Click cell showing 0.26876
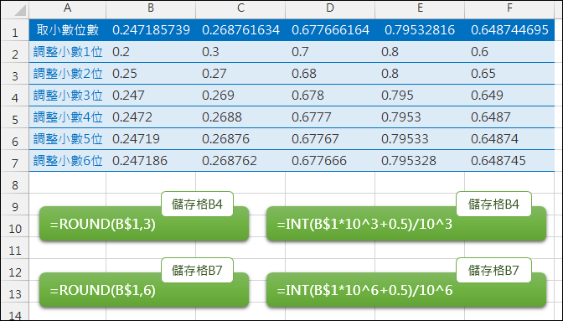Image resolution: width=563 pixels, height=321 pixels. (x=240, y=139)
